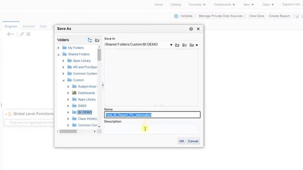Select the BABS folder
This screenshot has height=170, width=303.
point(82,106)
